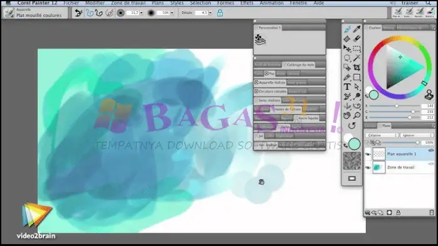Select the Magic Wand tool

pos(356,58)
